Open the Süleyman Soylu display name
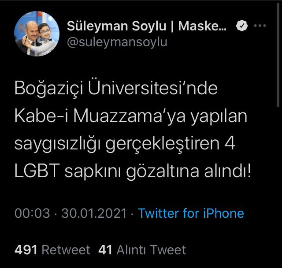 [x=116, y=26]
